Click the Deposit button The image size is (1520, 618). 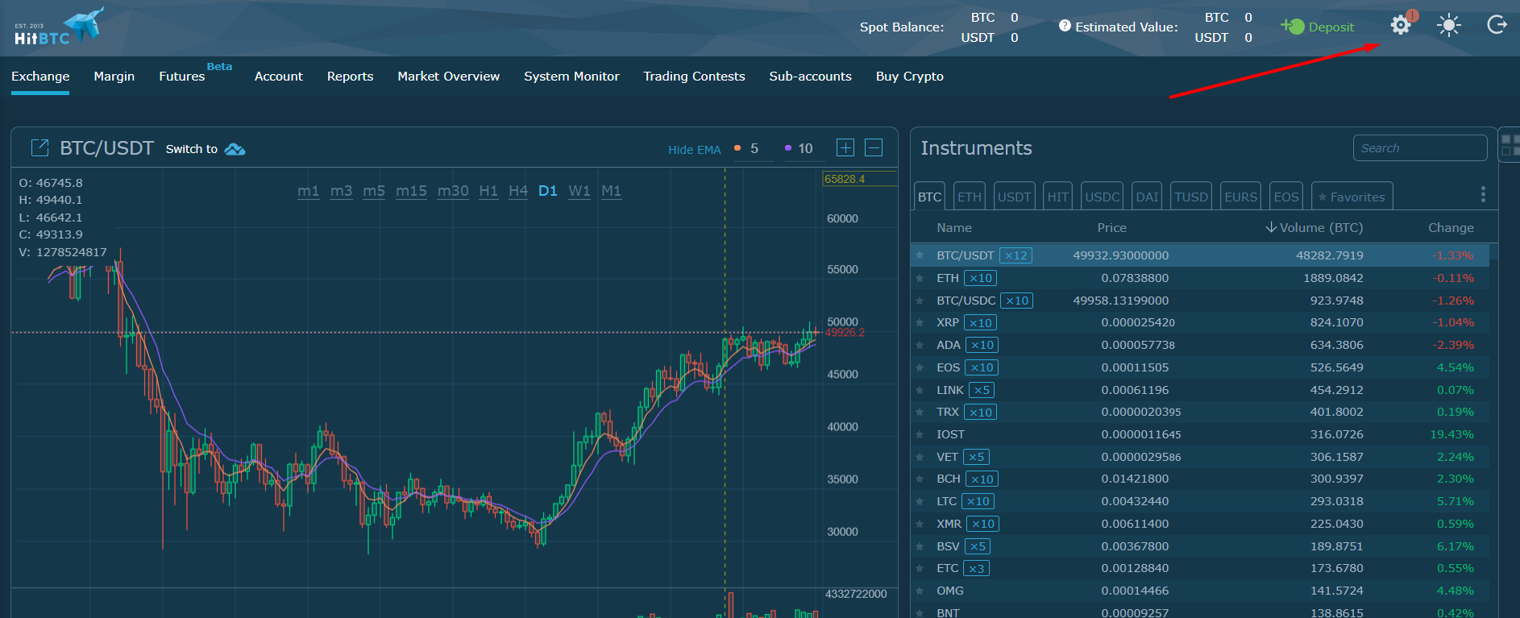click(x=1318, y=27)
